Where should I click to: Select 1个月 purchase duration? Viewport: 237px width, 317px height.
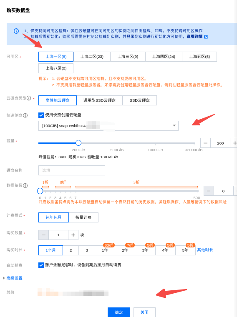coord(50,250)
